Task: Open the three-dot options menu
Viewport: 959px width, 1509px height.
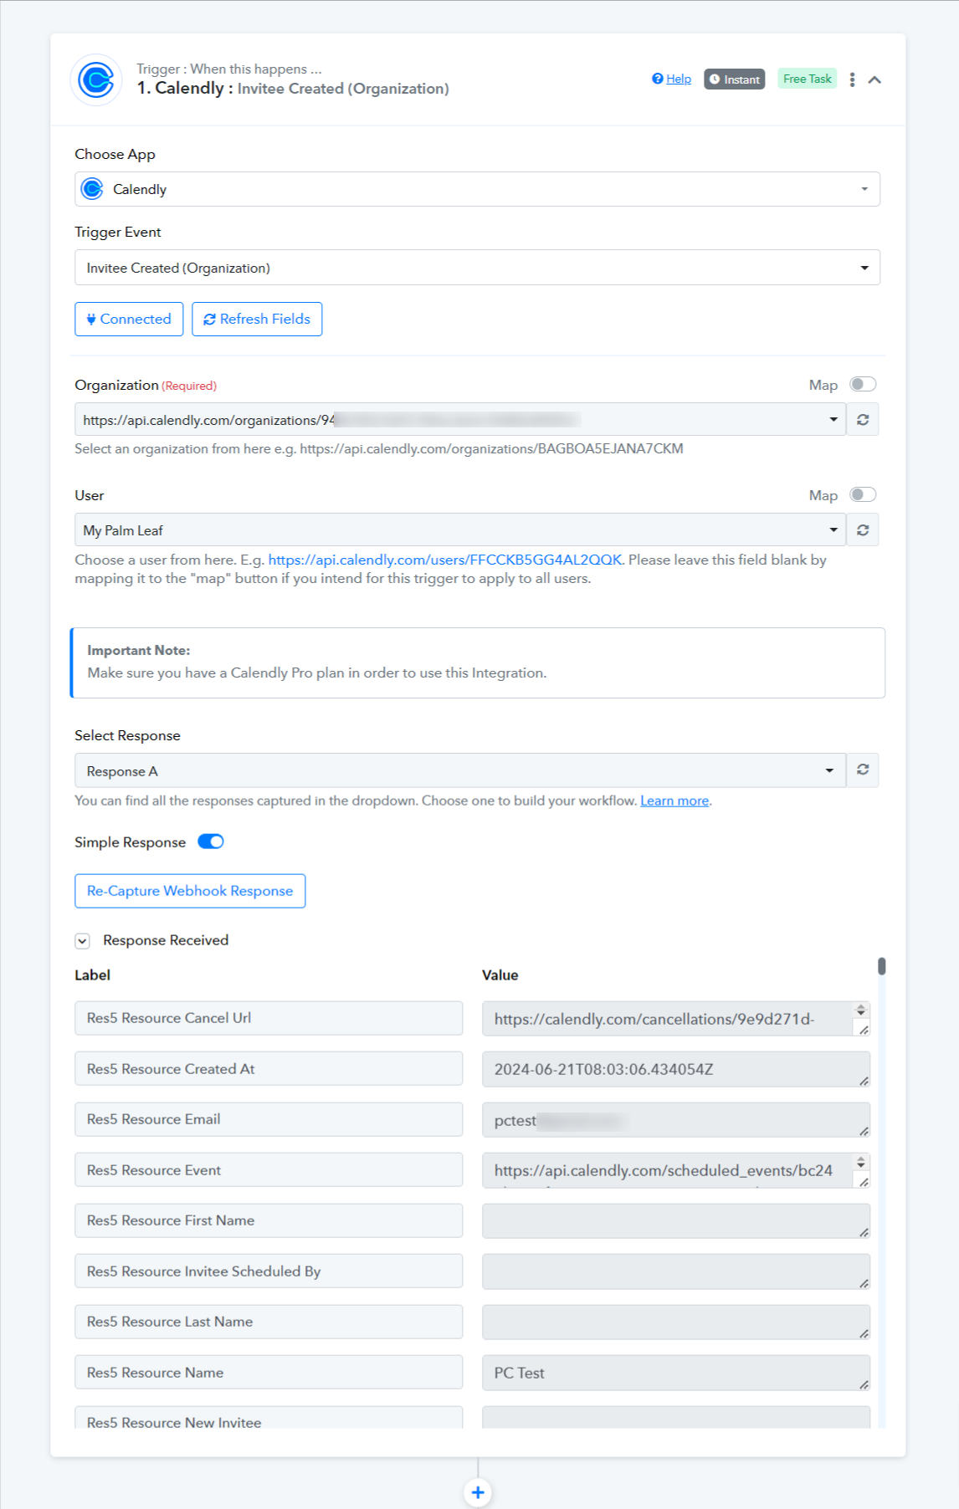Action: point(852,79)
